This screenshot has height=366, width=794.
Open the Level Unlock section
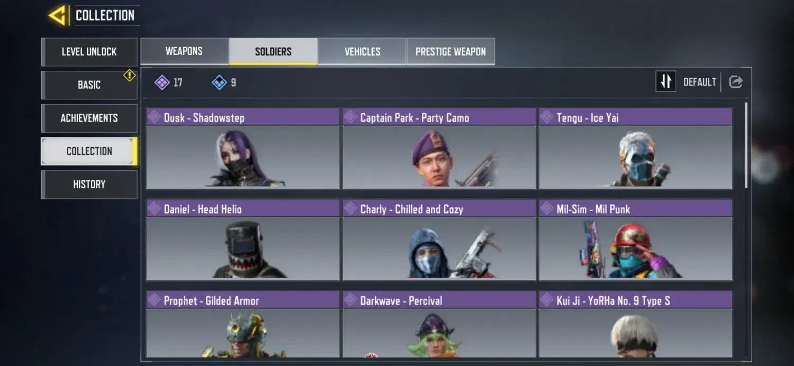click(89, 52)
